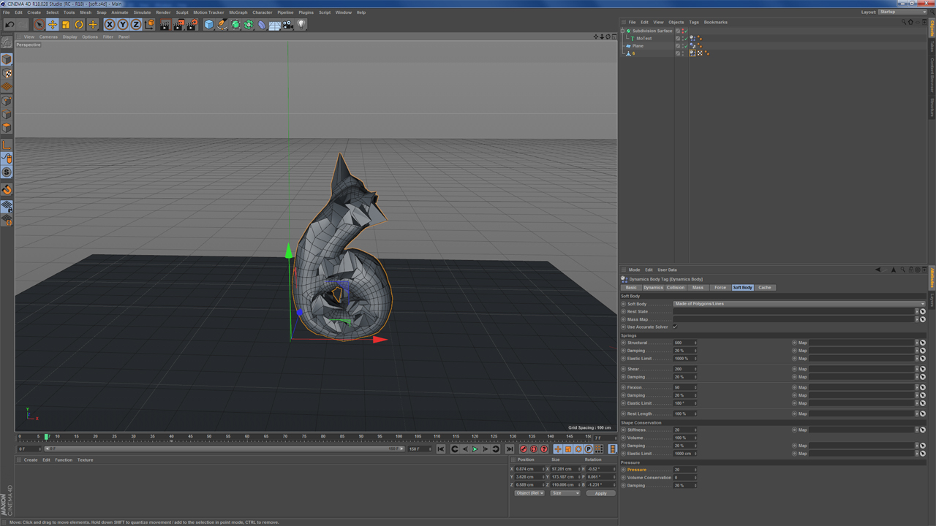Play the animation forward
The image size is (936, 526).
tap(475, 449)
